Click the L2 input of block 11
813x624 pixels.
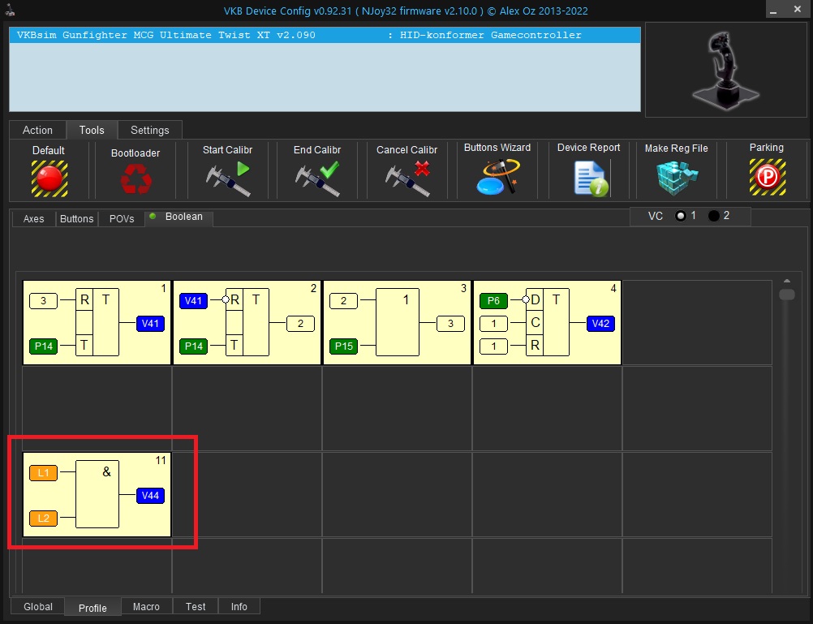pyautogui.click(x=44, y=519)
